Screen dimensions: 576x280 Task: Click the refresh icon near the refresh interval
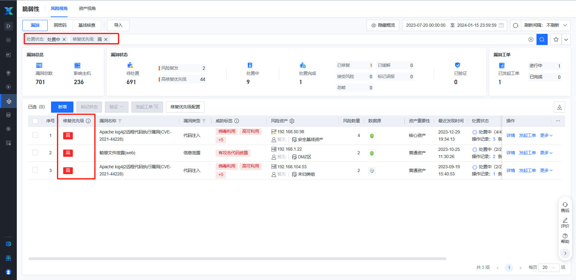point(515,25)
